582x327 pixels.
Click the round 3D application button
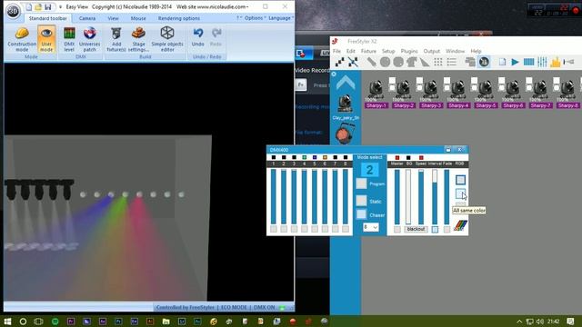13,11
